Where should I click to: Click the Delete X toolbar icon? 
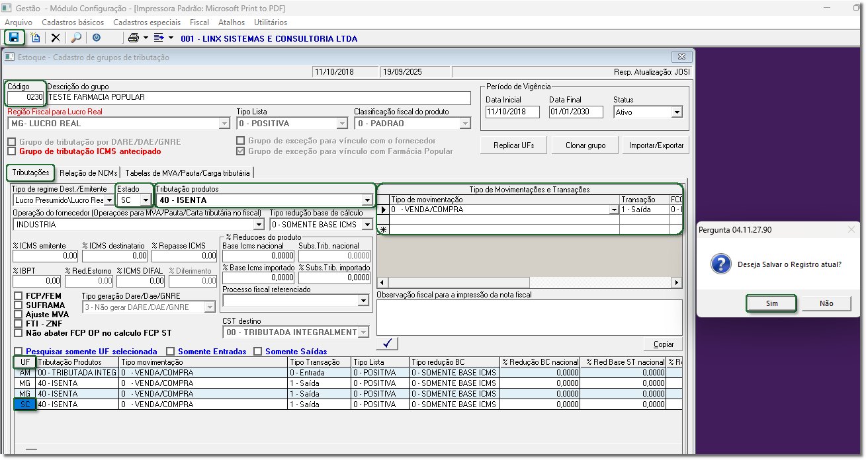(x=56, y=38)
